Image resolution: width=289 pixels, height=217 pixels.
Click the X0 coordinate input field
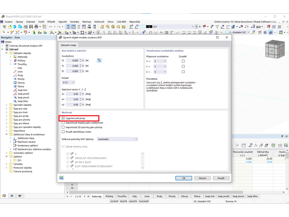coord(72,60)
